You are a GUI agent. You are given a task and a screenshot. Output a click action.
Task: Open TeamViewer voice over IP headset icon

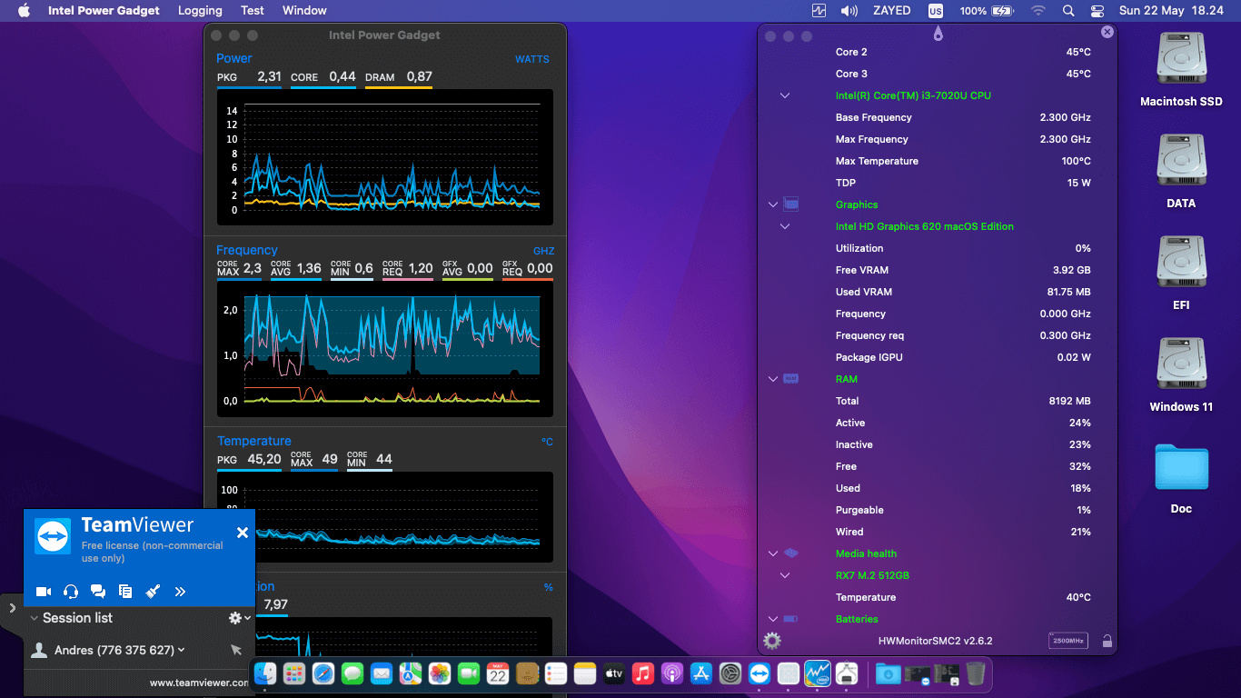click(x=70, y=591)
